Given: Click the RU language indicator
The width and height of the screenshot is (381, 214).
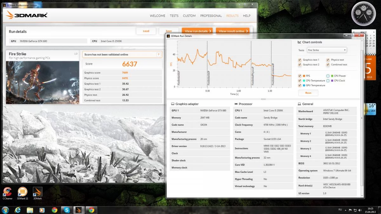Looking at the screenshot, I should tap(340, 210).
